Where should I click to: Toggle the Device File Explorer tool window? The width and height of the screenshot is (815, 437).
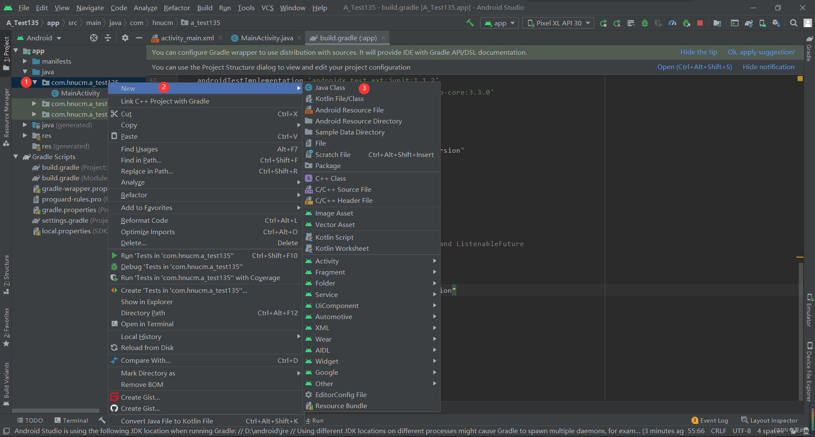click(809, 372)
